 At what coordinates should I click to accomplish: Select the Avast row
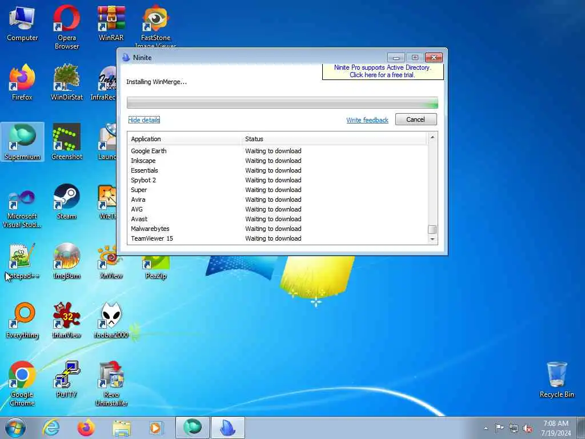278,219
